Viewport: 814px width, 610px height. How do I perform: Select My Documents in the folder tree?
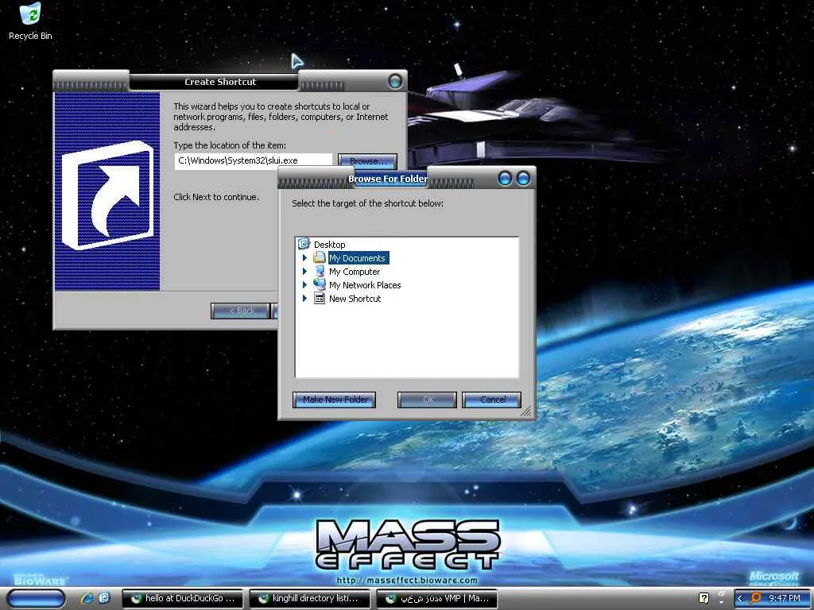(x=358, y=258)
